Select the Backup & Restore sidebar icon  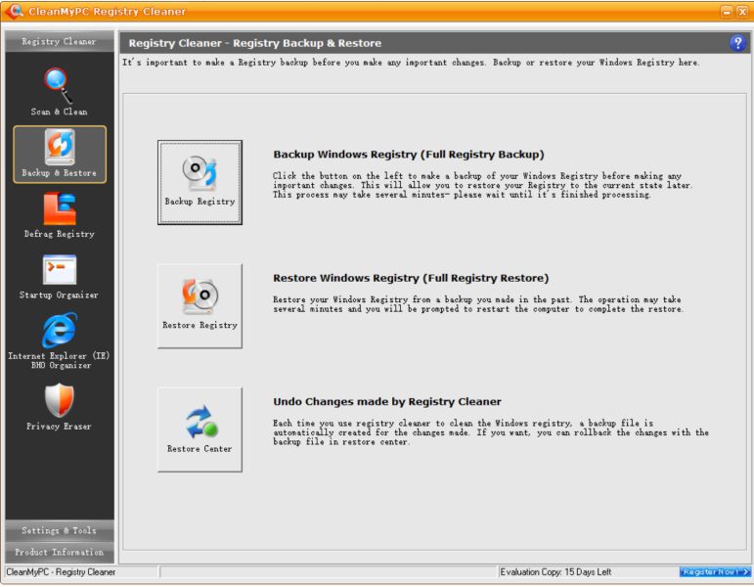(60, 147)
